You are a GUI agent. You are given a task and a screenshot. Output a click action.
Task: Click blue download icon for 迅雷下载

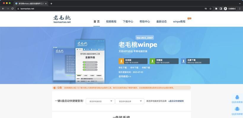tap(183, 61)
